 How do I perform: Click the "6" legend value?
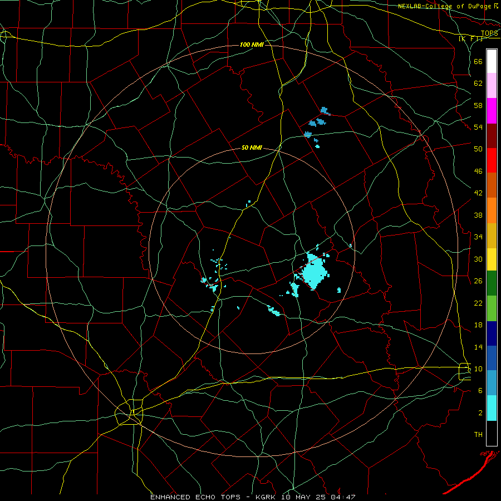coord(480,390)
